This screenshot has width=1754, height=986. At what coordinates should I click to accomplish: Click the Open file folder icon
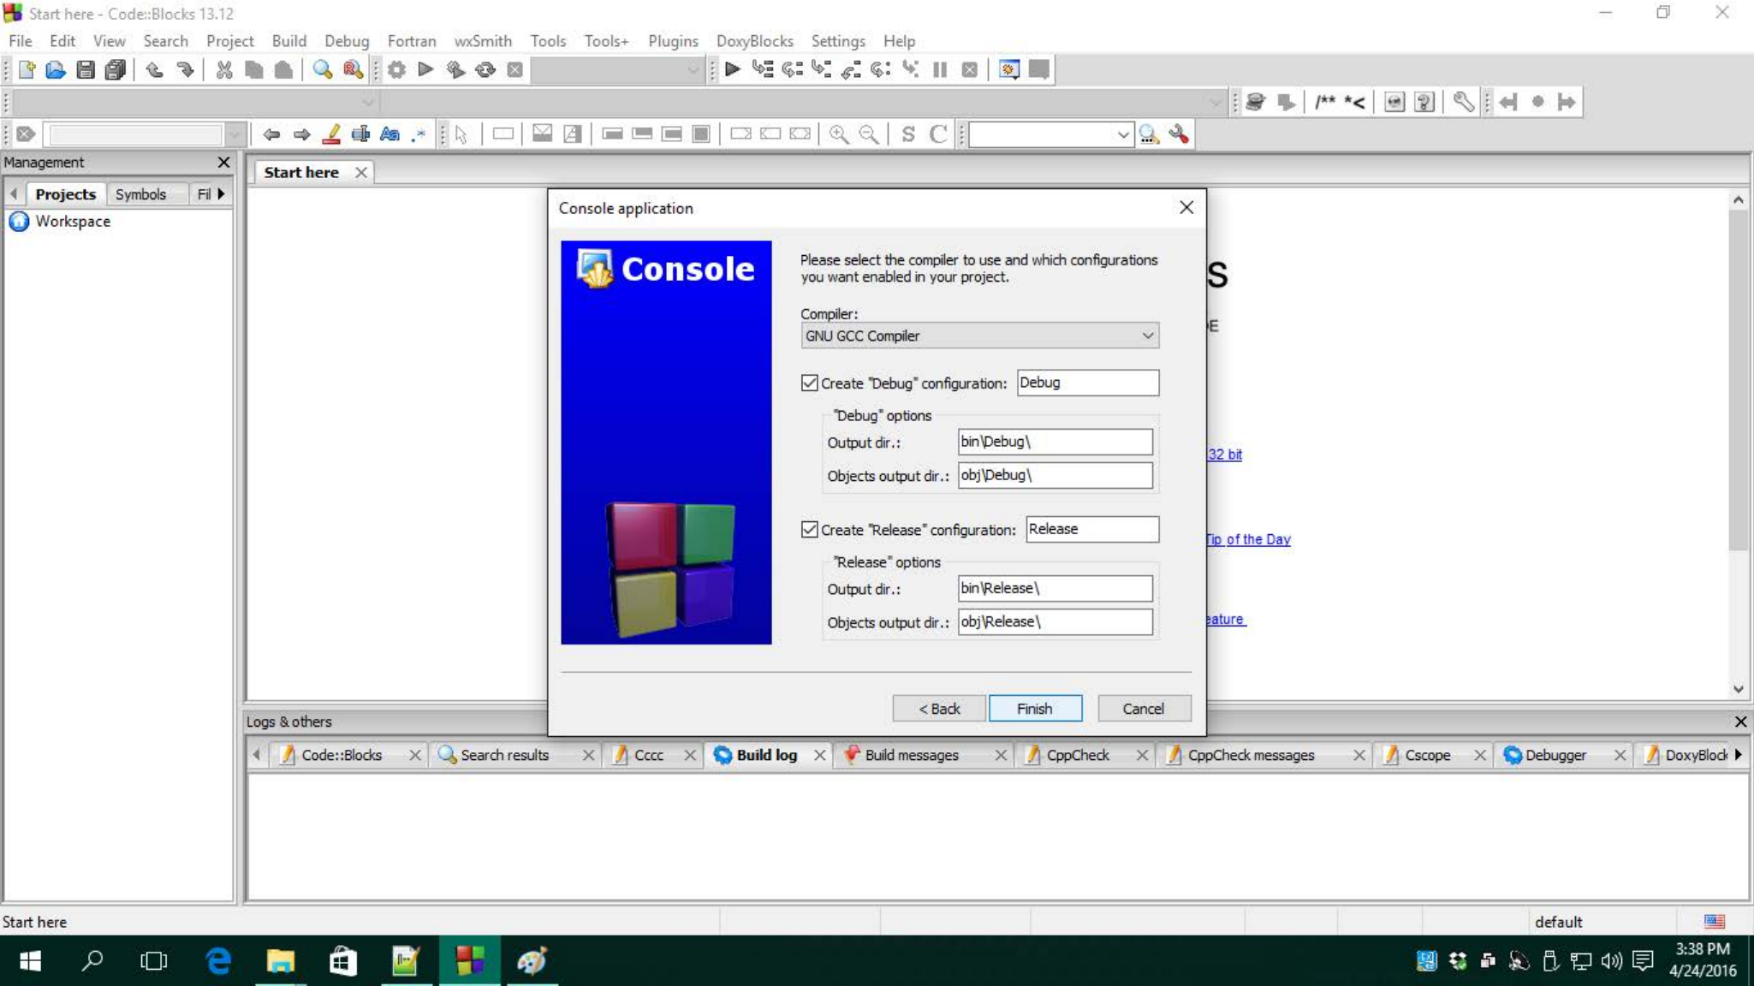coord(56,70)
